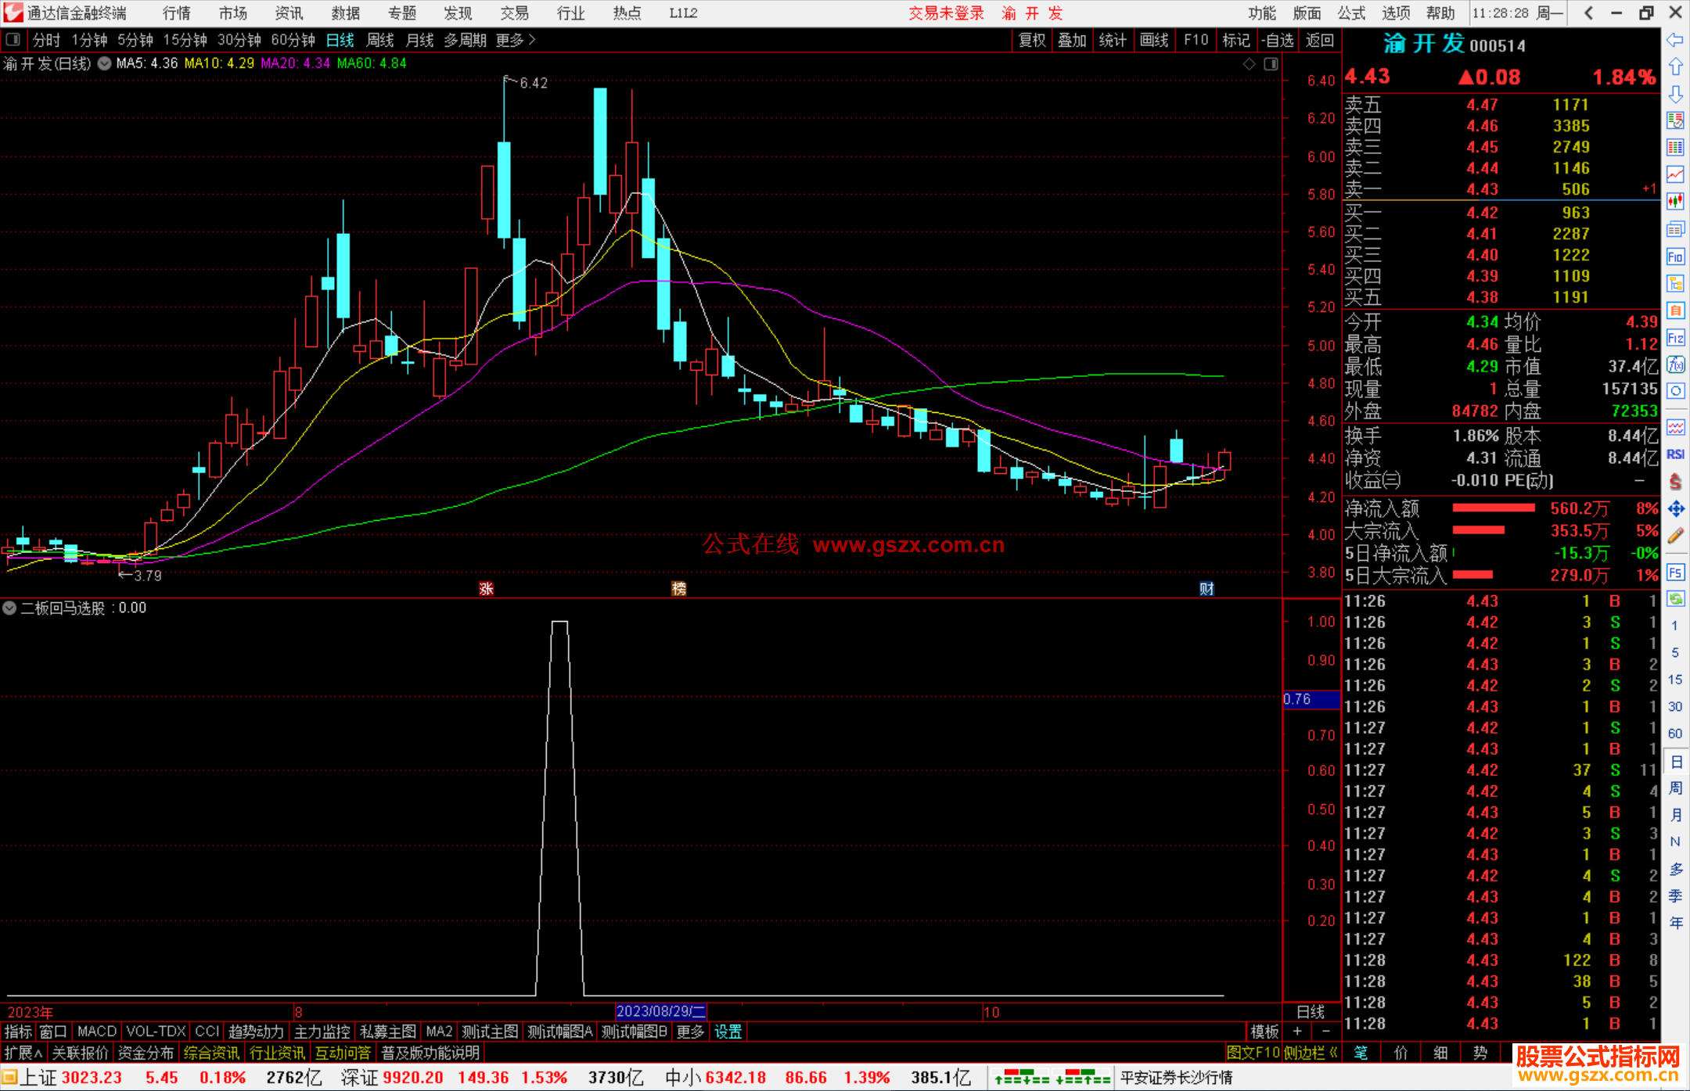Expand the 扩展 panel at bottom left
Screen dimensions: 1690x1091
coord(23,1053)
